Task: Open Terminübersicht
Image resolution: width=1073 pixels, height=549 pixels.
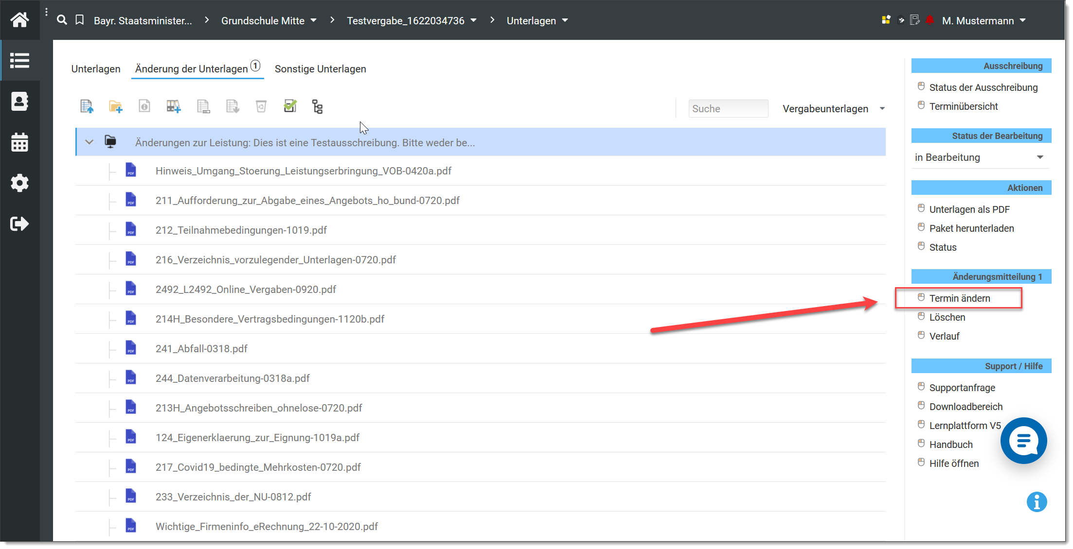Action: (963, 106)
